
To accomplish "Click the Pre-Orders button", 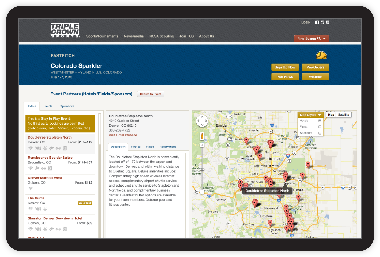I will click(x=315, y=67).
